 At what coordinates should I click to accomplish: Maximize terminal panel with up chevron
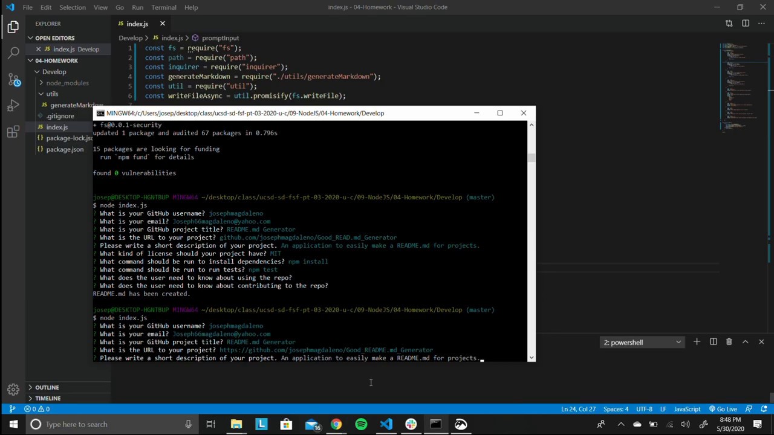(x=745, y=342)
